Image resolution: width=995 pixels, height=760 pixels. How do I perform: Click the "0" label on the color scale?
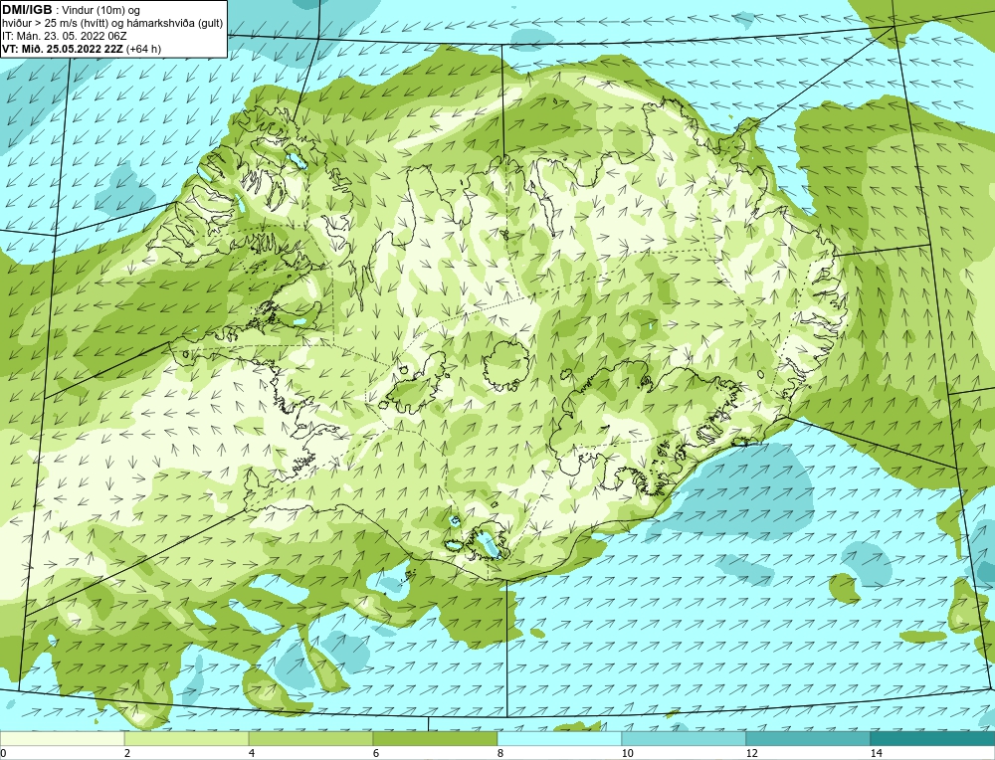4,753
